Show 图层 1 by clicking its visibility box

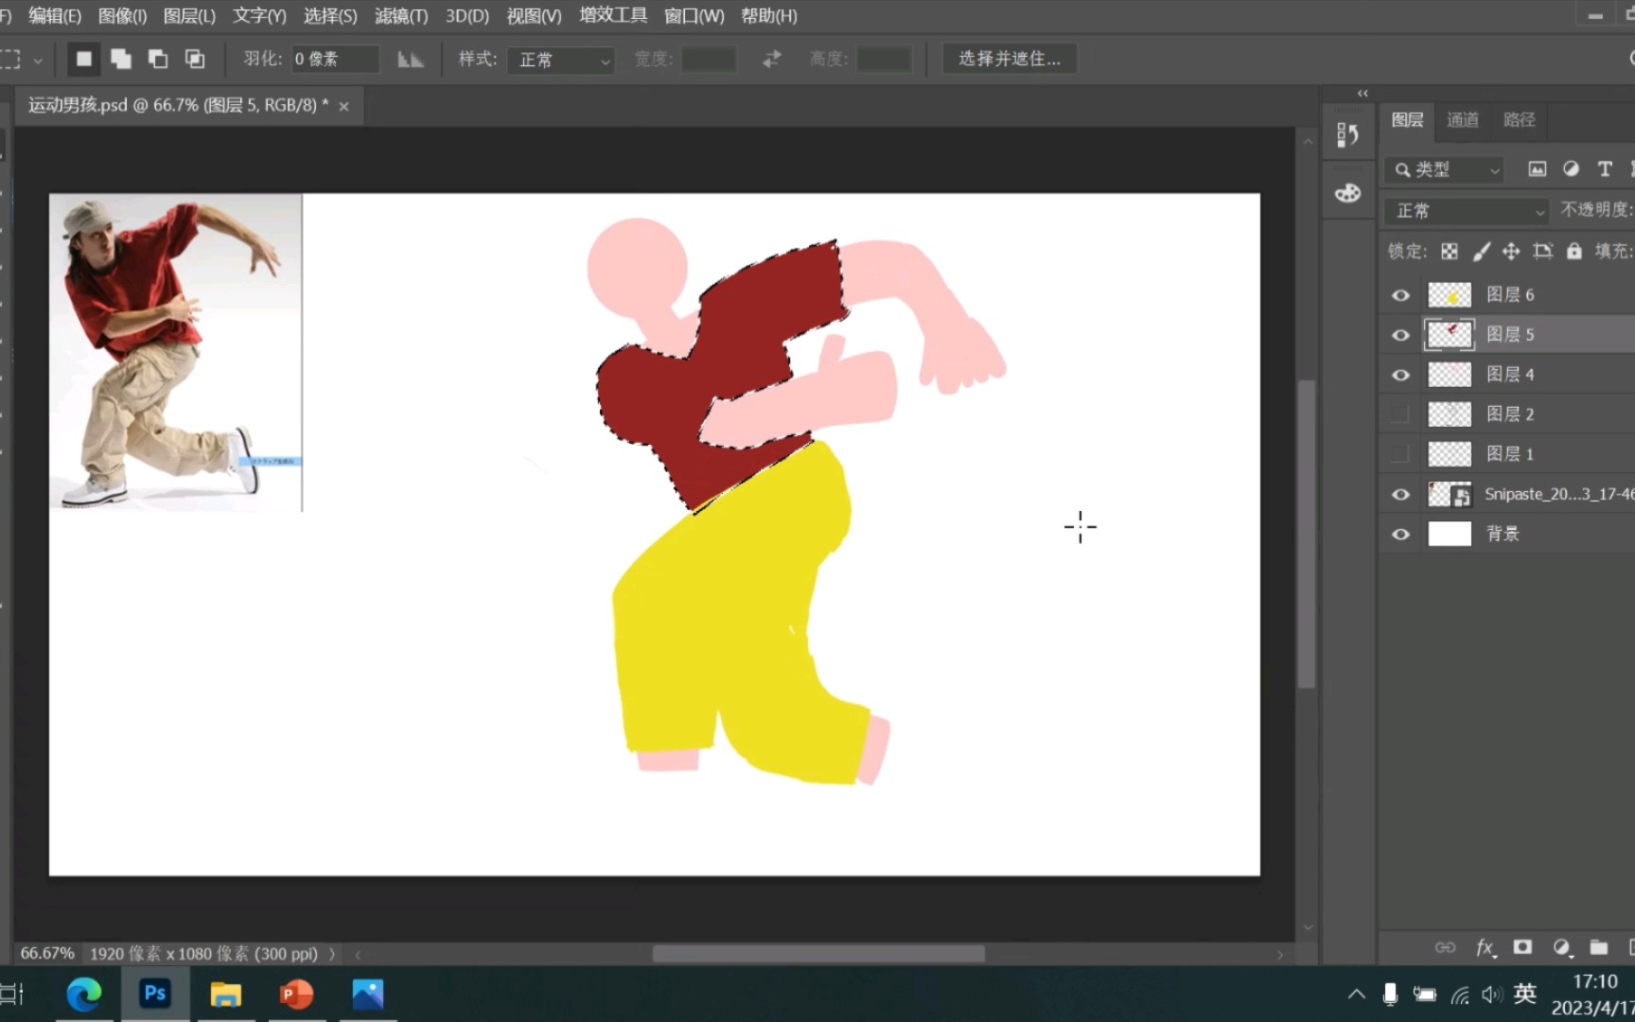(x=1400, y=454)
